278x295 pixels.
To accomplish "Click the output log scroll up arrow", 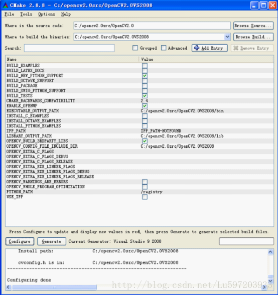I will (270, 252).
